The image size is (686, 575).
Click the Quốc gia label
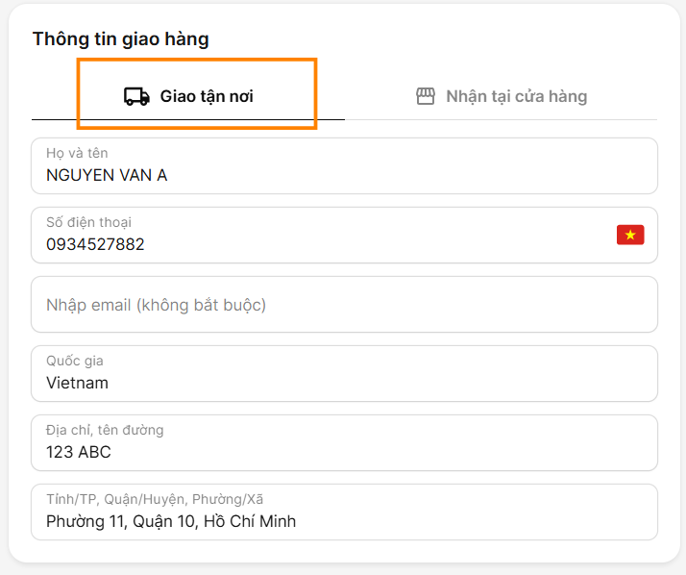click(x=74, y=362)
